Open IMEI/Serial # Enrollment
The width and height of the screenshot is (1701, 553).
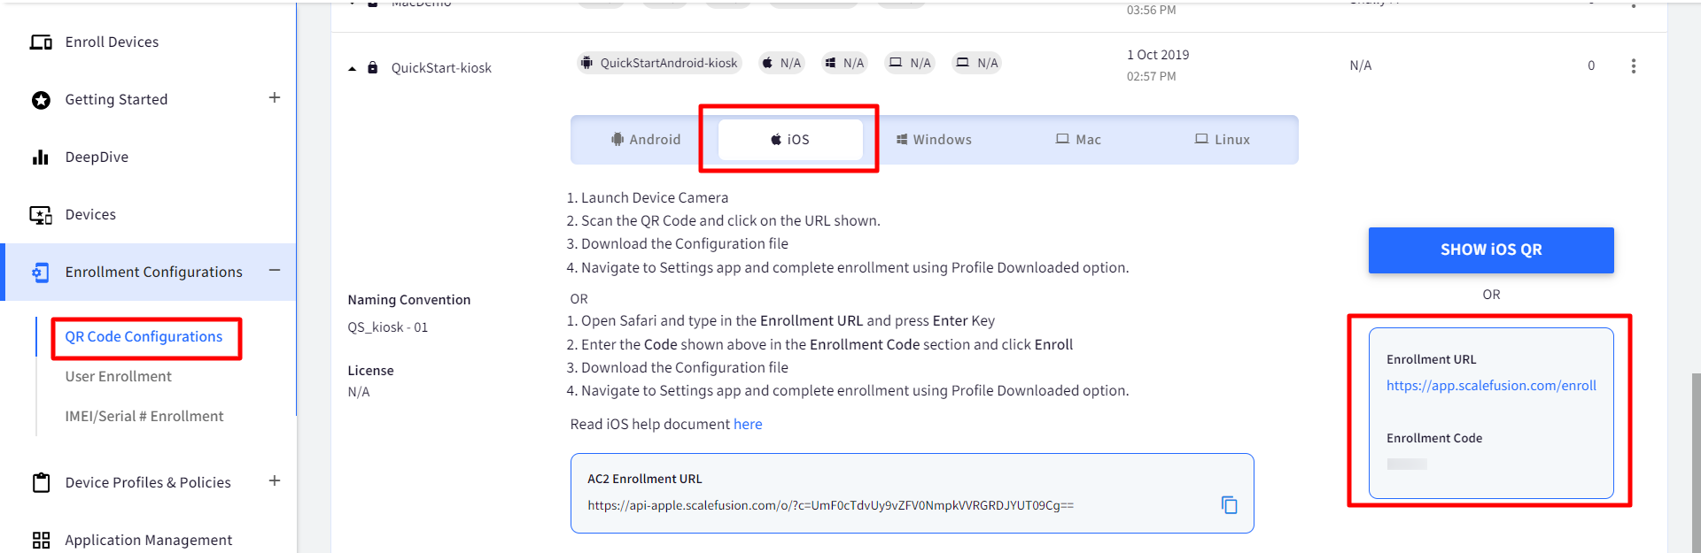[x=144, y=416]
